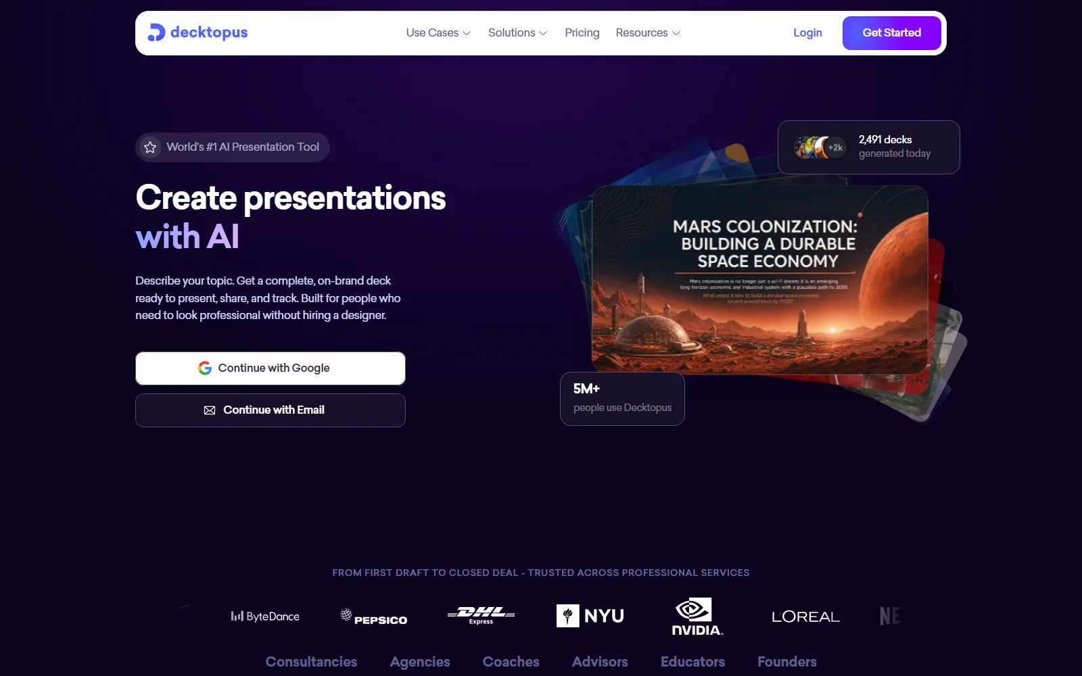Screen dimensions: 1082x676
Task: Click the 'with AI' gradient heading
Action: 187,237
